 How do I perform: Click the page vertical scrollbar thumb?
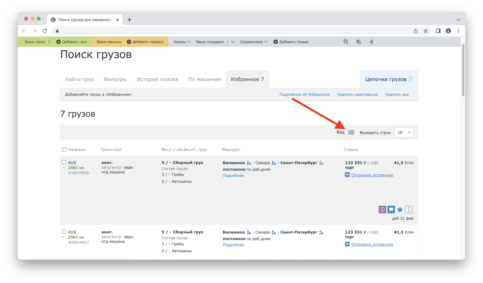[x=463, y=70]
